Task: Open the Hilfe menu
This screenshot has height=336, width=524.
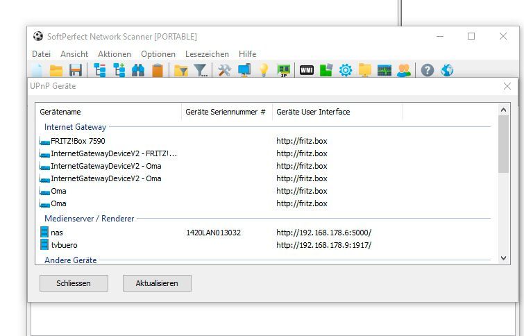Action: coord(248,54)
